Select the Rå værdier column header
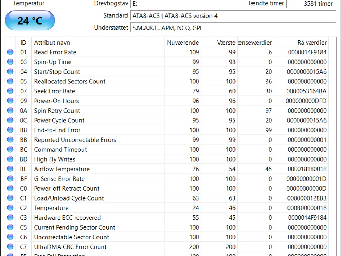This screenshot has width=341, height=256. [301, 42]
